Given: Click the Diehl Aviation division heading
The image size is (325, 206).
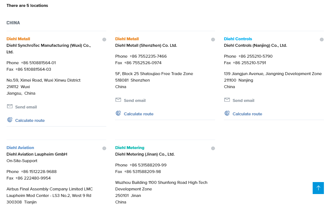Looking at the screenshot, I should point(20,148).
